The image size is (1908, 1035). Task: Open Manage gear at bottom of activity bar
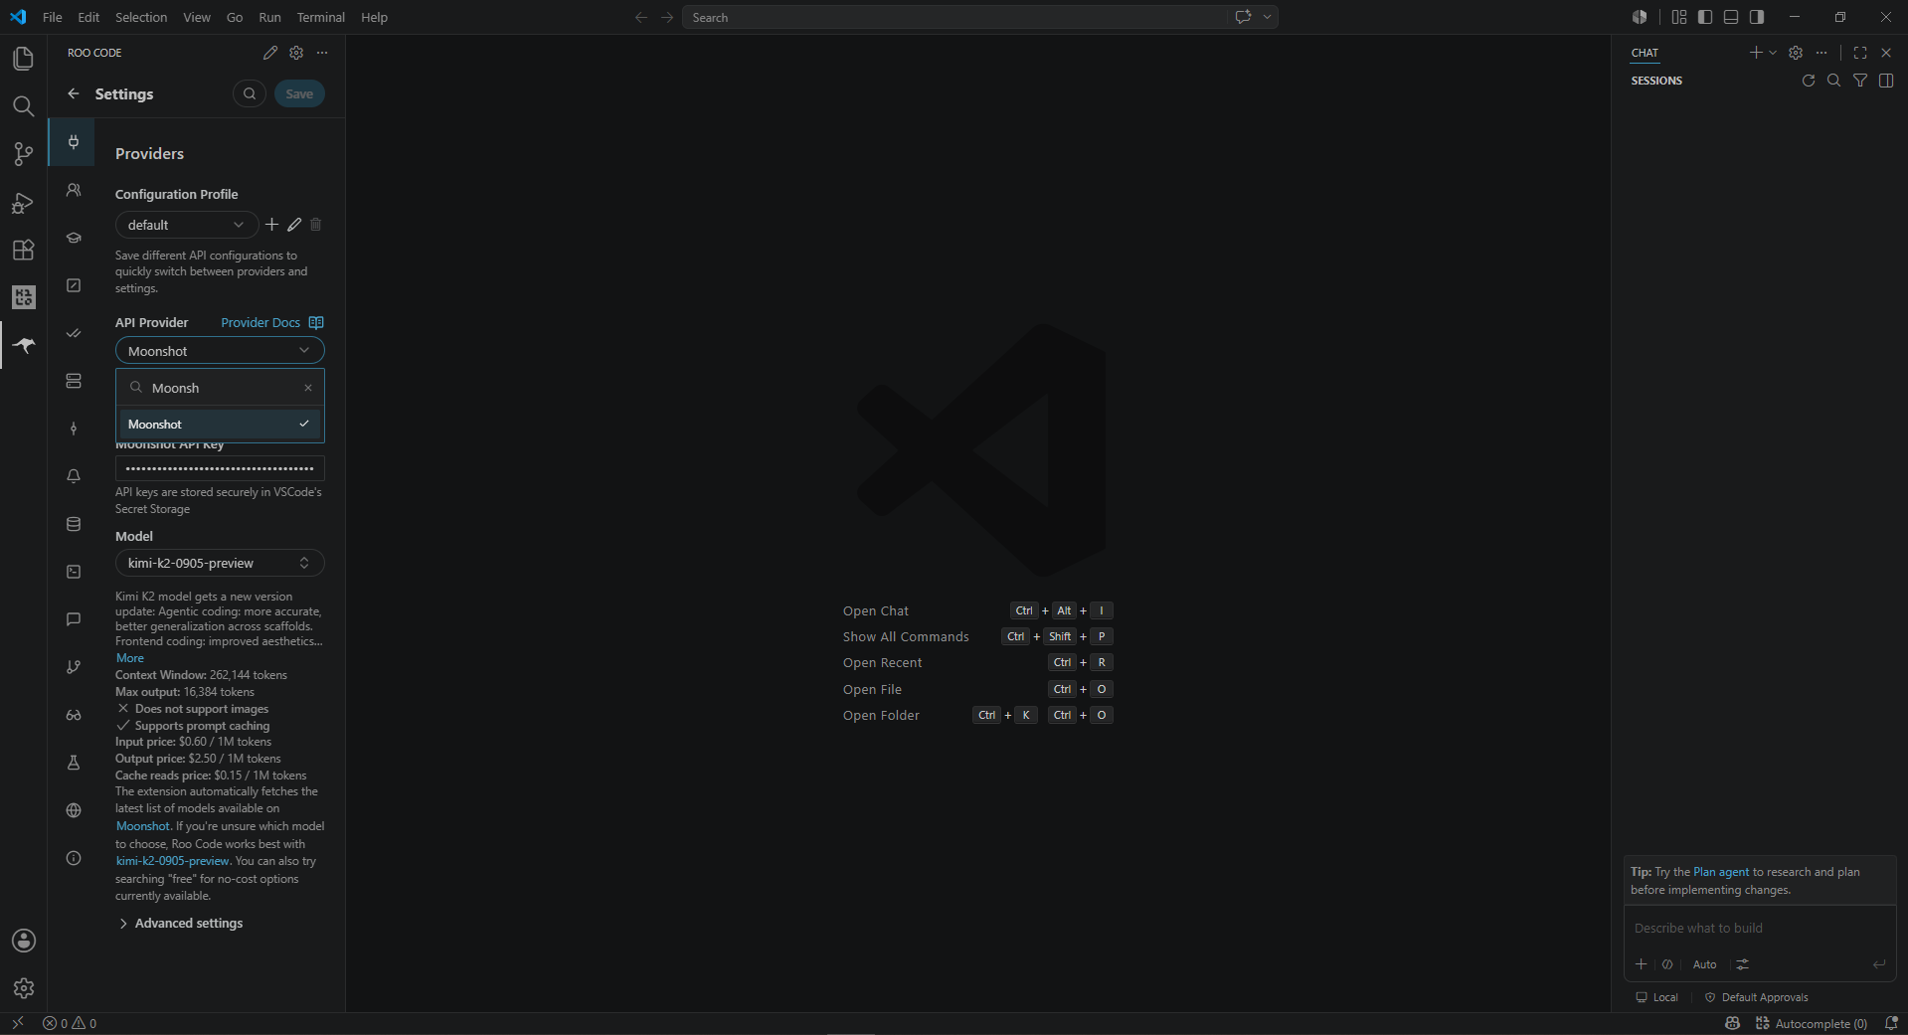tap(24, 988)
